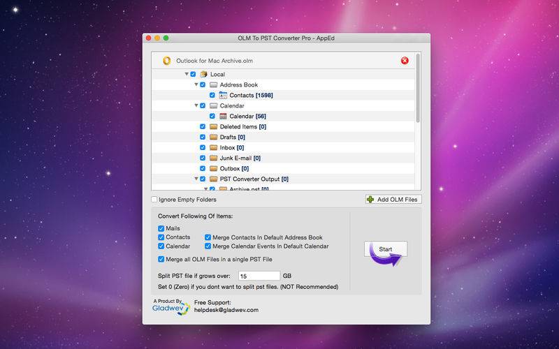Screen dimensions: 559x349
Task: Toggle the Contacts conversion checkbox
Action: [161, 237]
